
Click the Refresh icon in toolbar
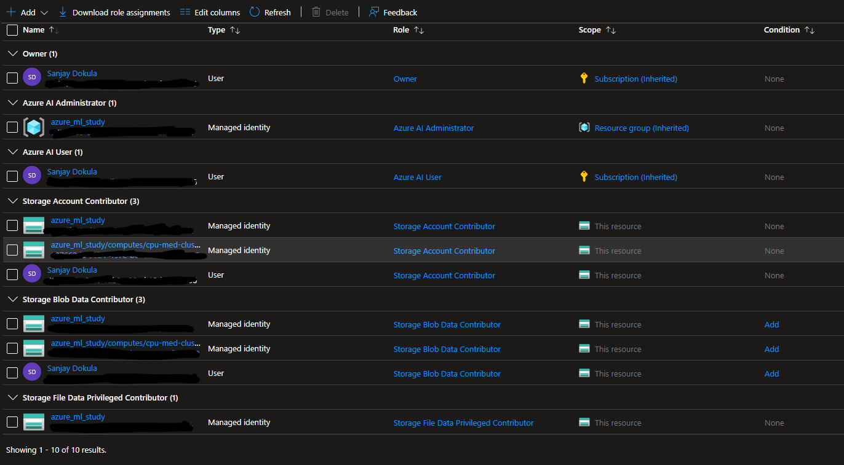pyautogui.click(x=255, y=12)
